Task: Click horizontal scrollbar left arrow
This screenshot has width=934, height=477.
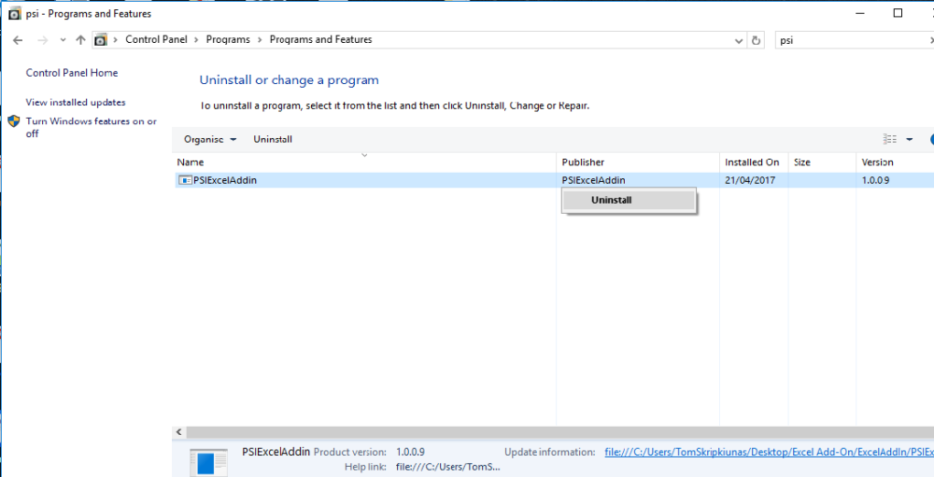Action: [x=179, y=432]
